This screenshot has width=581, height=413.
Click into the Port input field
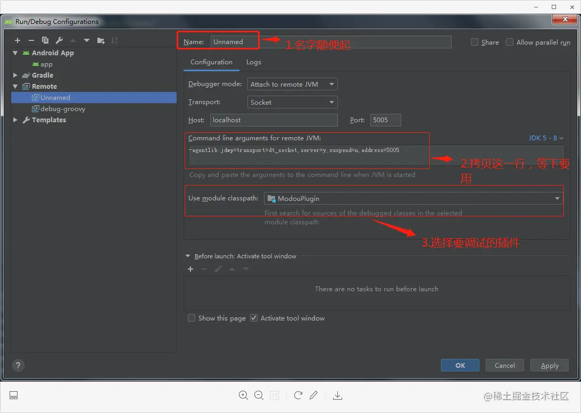tap(385, 120)
